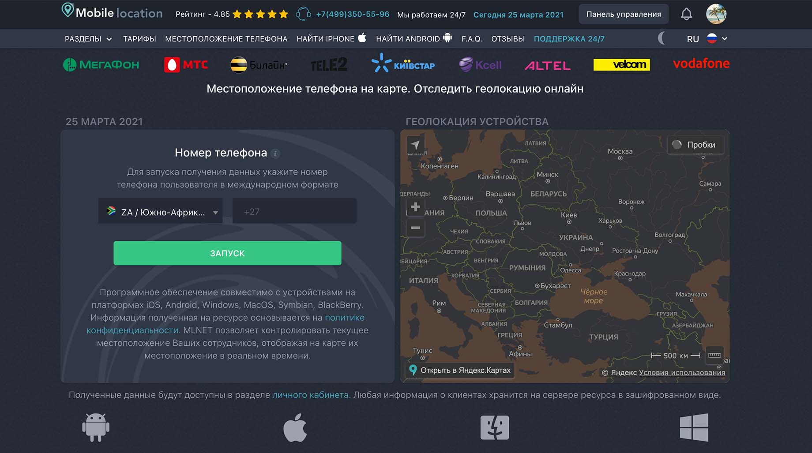812x453 pixels.
Task: Click the Панель управления button
Action: pyautogui.click(x=624, y=14)
